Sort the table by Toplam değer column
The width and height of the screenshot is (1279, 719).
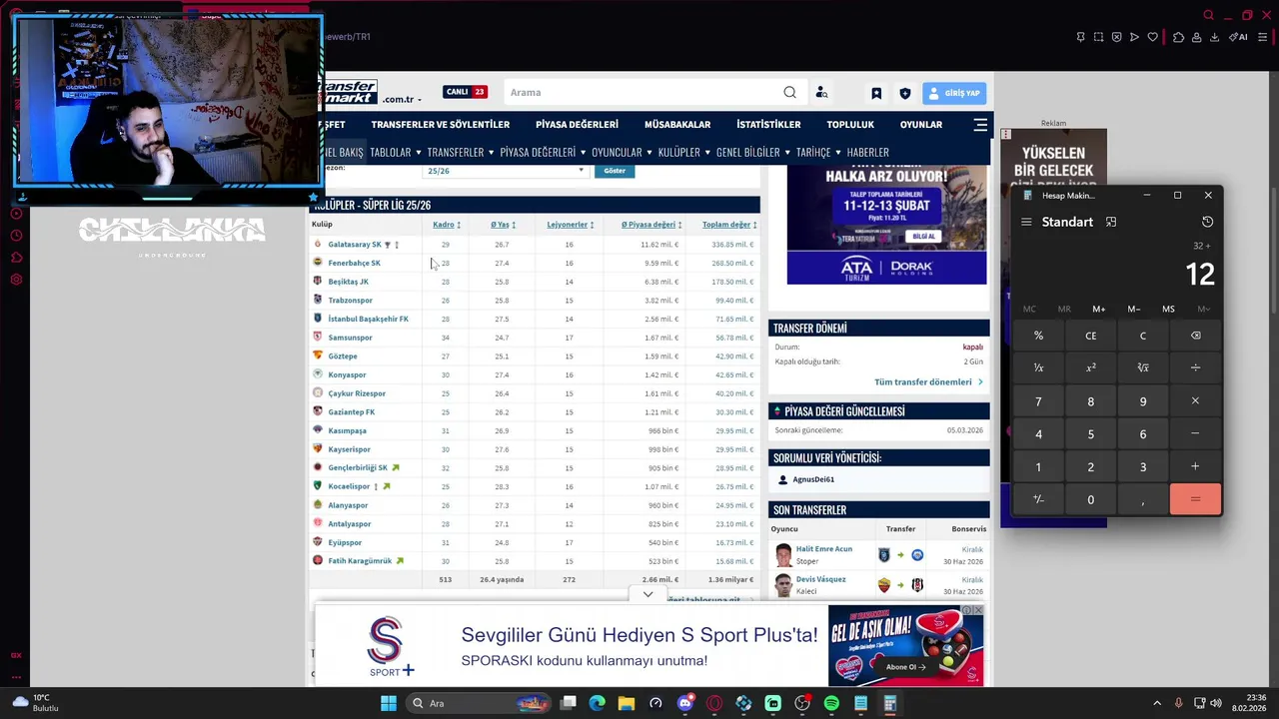(728, 225)
